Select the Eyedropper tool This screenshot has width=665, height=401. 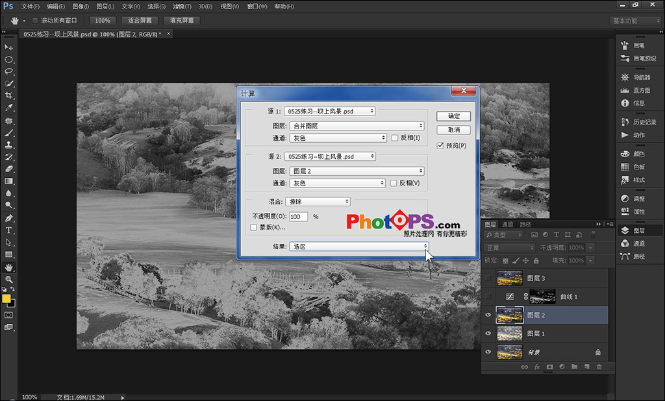pyautogui.click(x=8, y=108)
